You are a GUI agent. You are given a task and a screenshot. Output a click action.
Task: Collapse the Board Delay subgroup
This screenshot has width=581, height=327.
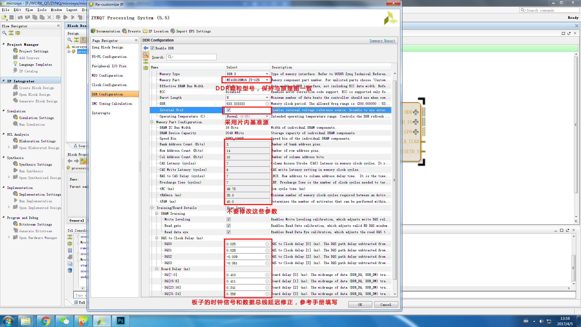[x=157, y=269]
